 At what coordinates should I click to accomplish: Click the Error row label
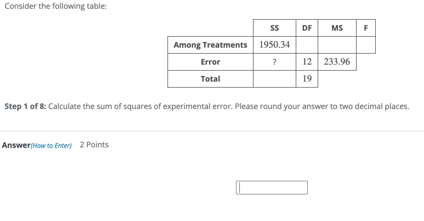(210, 62)
